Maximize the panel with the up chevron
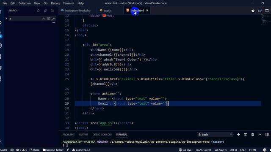This screenshot has width=271, height=152. click(x=260, y=135)
